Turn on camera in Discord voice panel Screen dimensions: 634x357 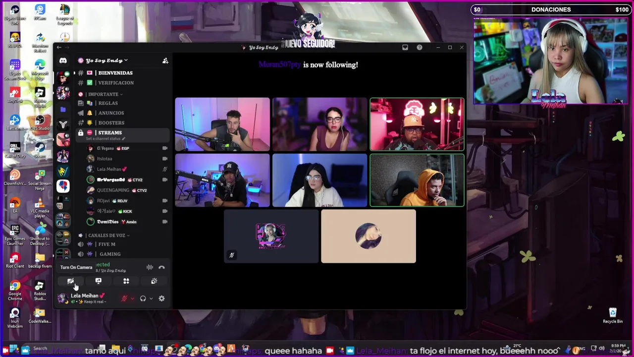pyautogui.click(x=70, y=281)
